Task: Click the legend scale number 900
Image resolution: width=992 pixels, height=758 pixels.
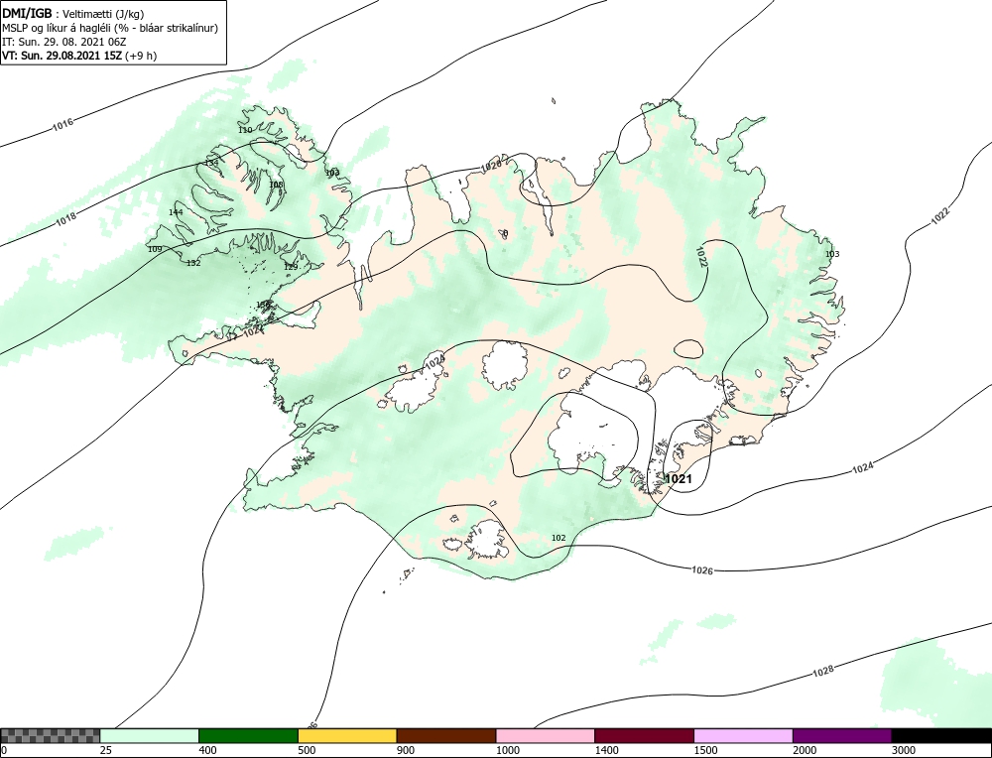Action: [406, 750]
